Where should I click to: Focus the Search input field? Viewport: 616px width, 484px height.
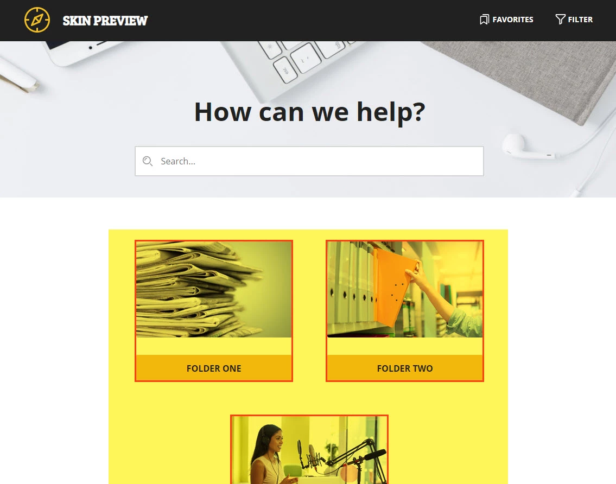pyautogui.click(x=309, y=161)
